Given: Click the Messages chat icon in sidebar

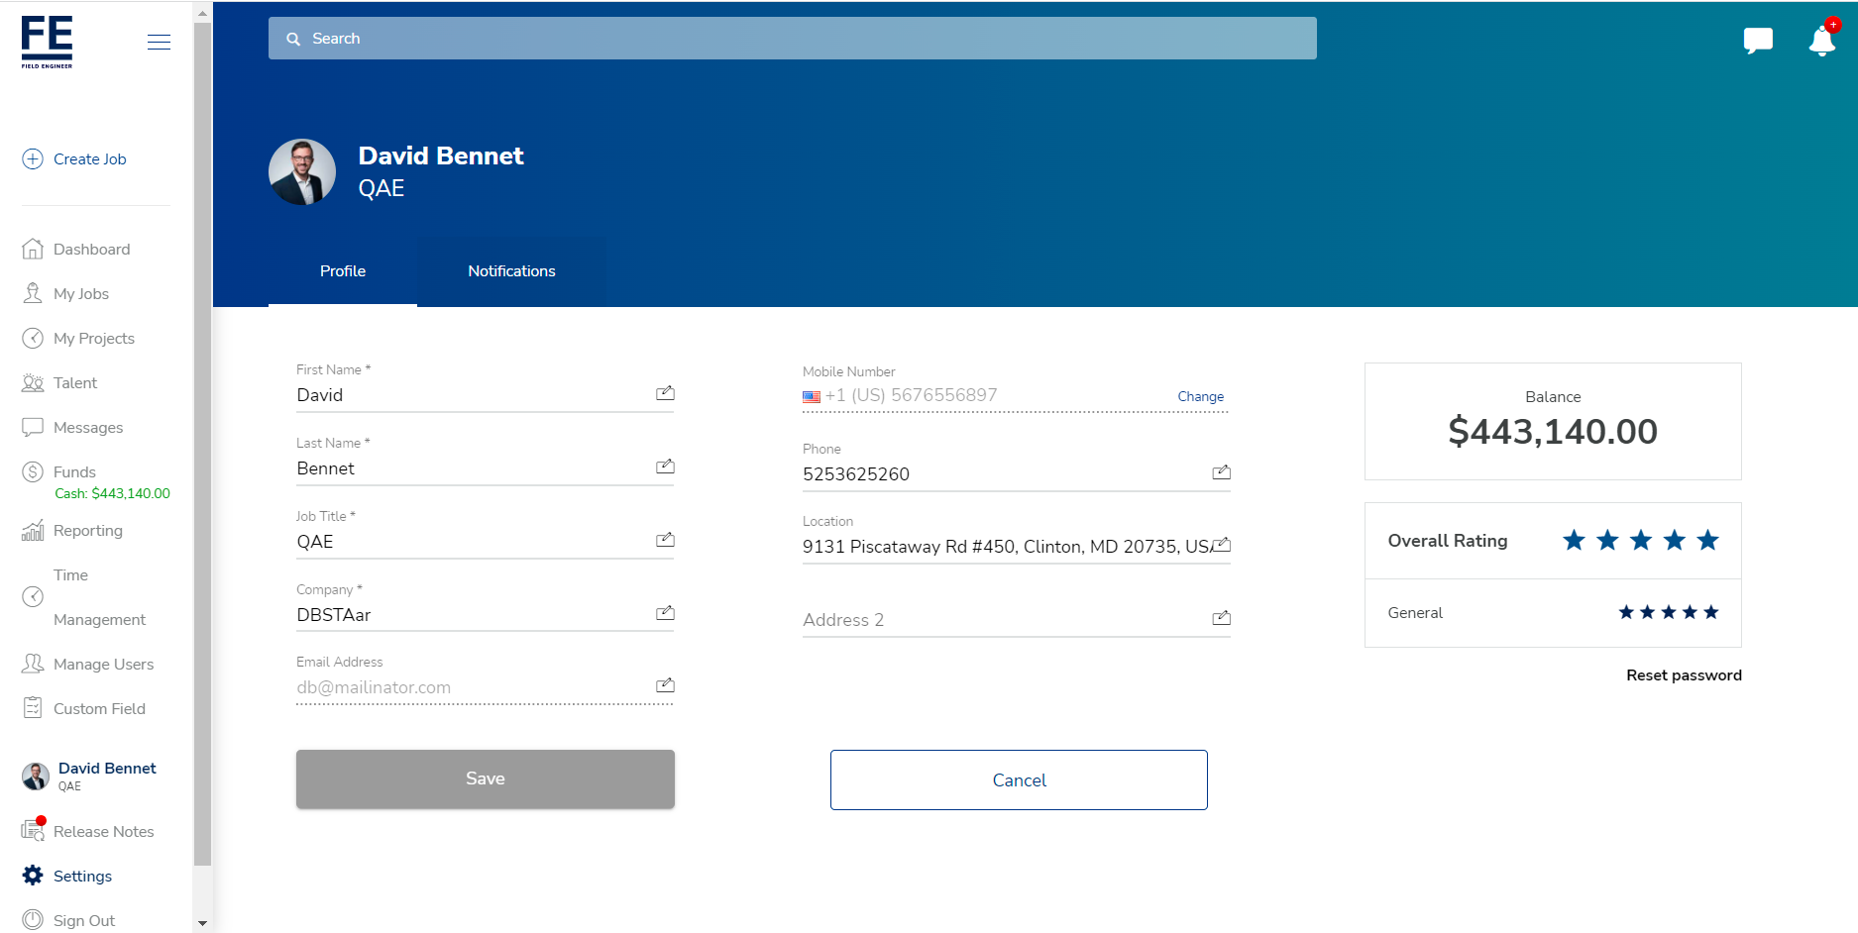Looking at the screenshot, I should (x=33, y=427).
